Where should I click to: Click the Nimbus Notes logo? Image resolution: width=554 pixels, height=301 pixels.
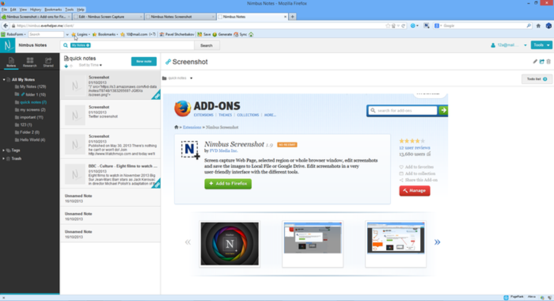point(8,45)
